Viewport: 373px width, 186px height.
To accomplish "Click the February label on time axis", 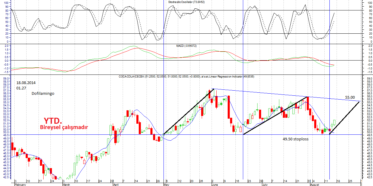I will pyautogui.click(x=21, y=185).
